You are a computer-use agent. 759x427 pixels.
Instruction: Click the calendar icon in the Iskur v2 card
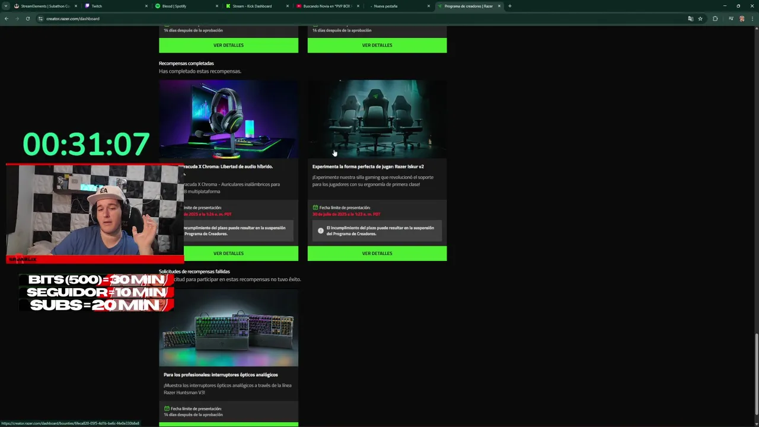pyautogui.click(x=315, y=208)
